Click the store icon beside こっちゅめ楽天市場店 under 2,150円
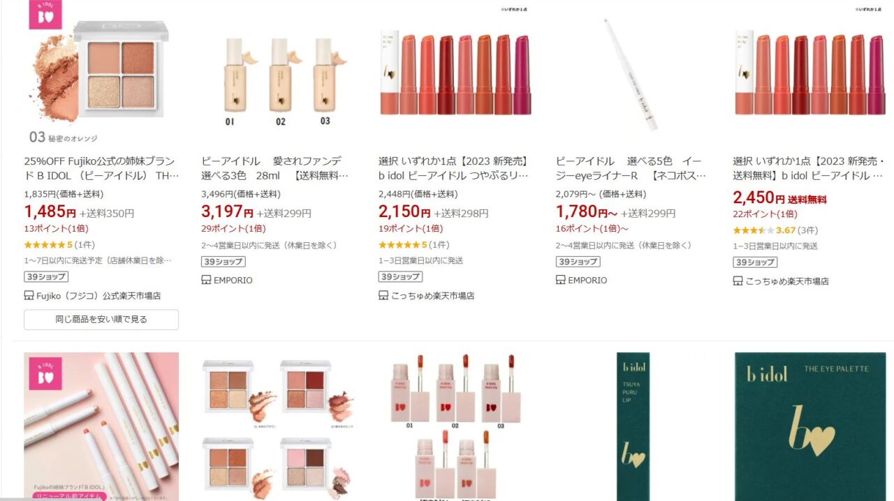 pos(383,296)
